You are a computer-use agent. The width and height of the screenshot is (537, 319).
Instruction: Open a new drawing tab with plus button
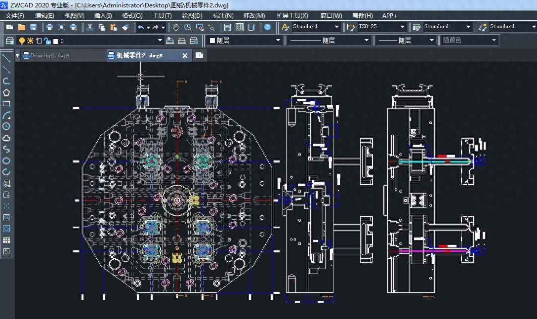point(200,56)
